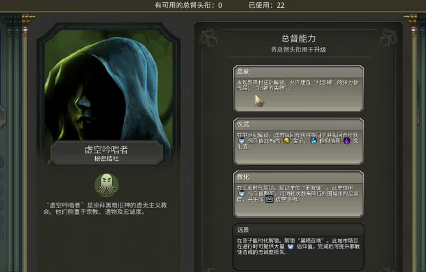Click the faith icon in 远景 description
This screenshot has height=272, width=426.
point(291,247)
